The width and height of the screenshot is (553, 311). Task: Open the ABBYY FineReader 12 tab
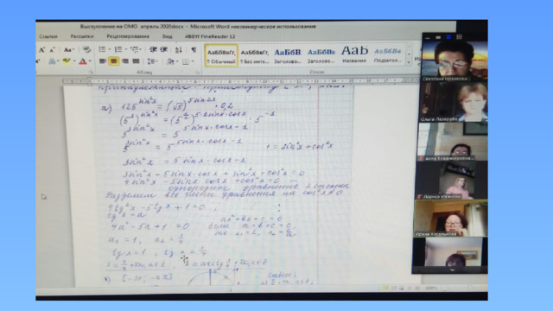(210, 36)
